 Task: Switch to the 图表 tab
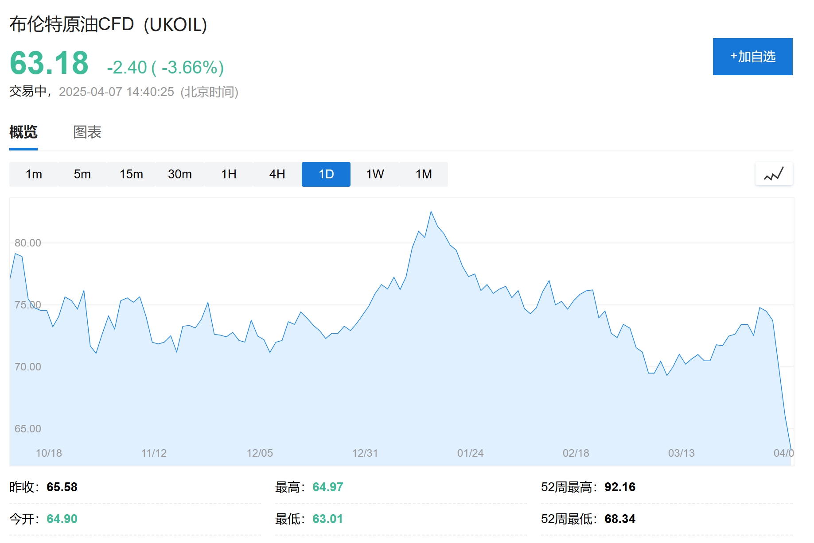pyautogui.click(x=87, y=132)
